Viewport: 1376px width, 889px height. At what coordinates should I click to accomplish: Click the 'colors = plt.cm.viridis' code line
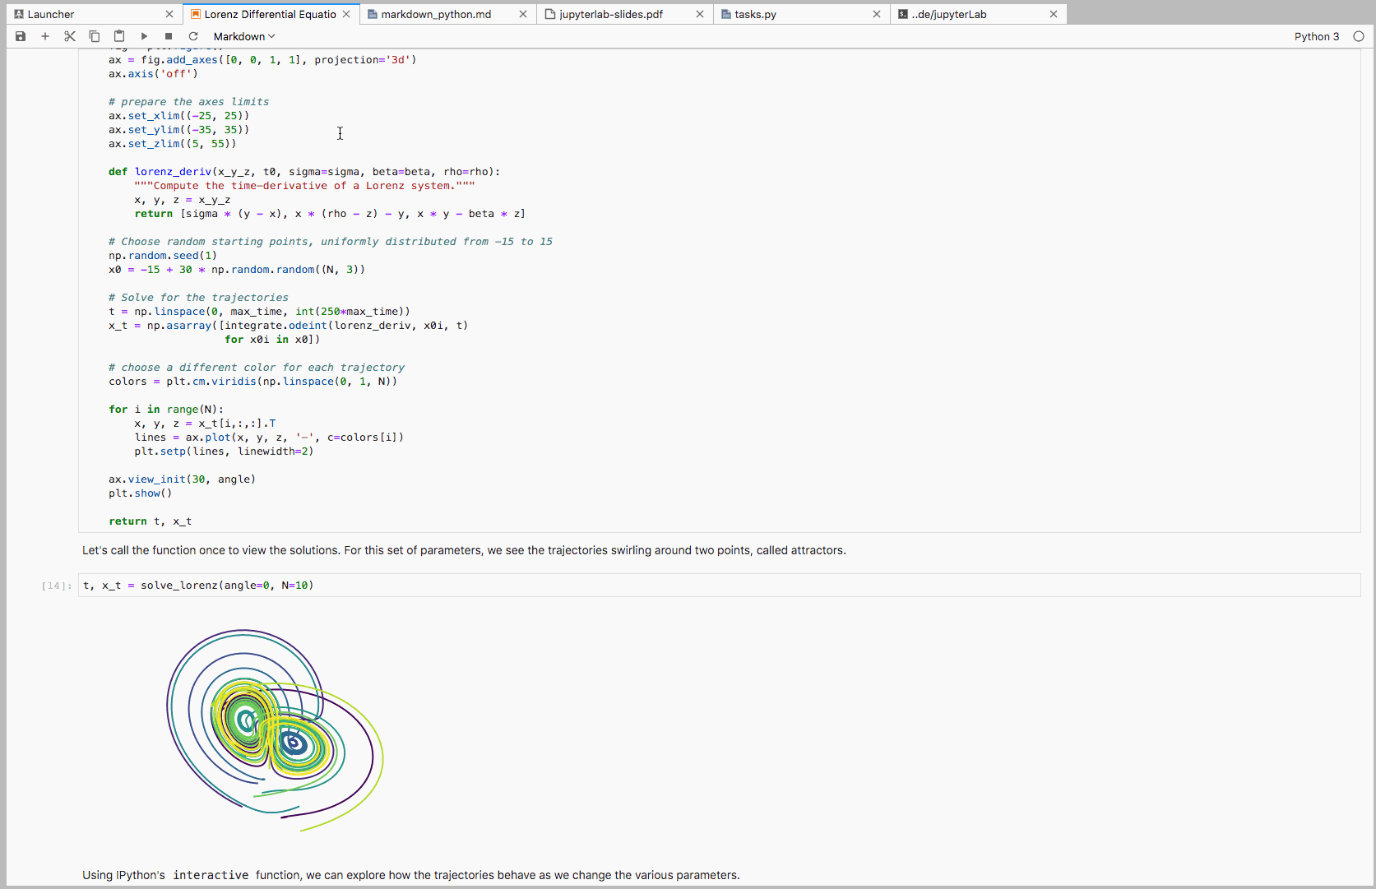point(252,382)
